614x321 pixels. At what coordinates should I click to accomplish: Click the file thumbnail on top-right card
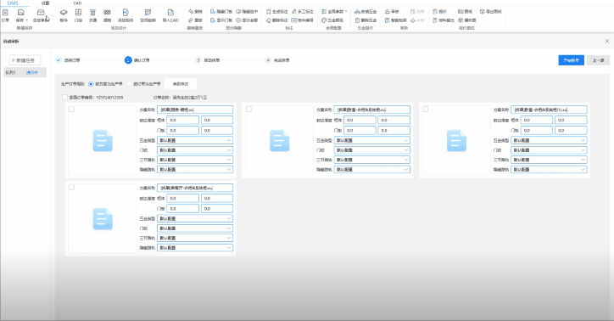coord(456,141)
